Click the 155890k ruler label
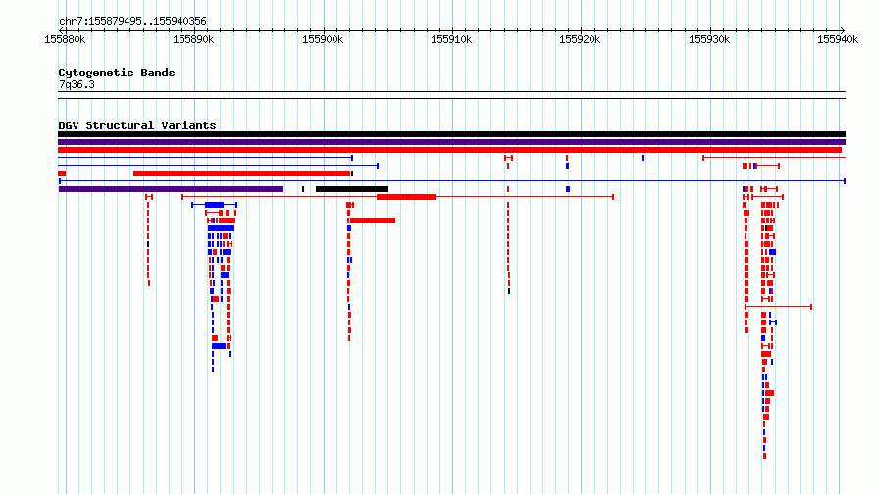This screenshot has width=873, height=494. 193,39
